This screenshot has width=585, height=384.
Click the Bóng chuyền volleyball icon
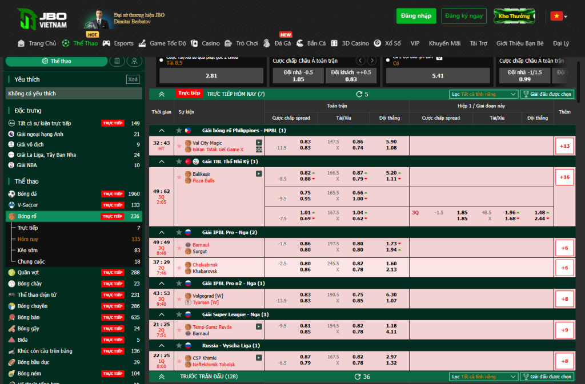[x=11, y=306]
